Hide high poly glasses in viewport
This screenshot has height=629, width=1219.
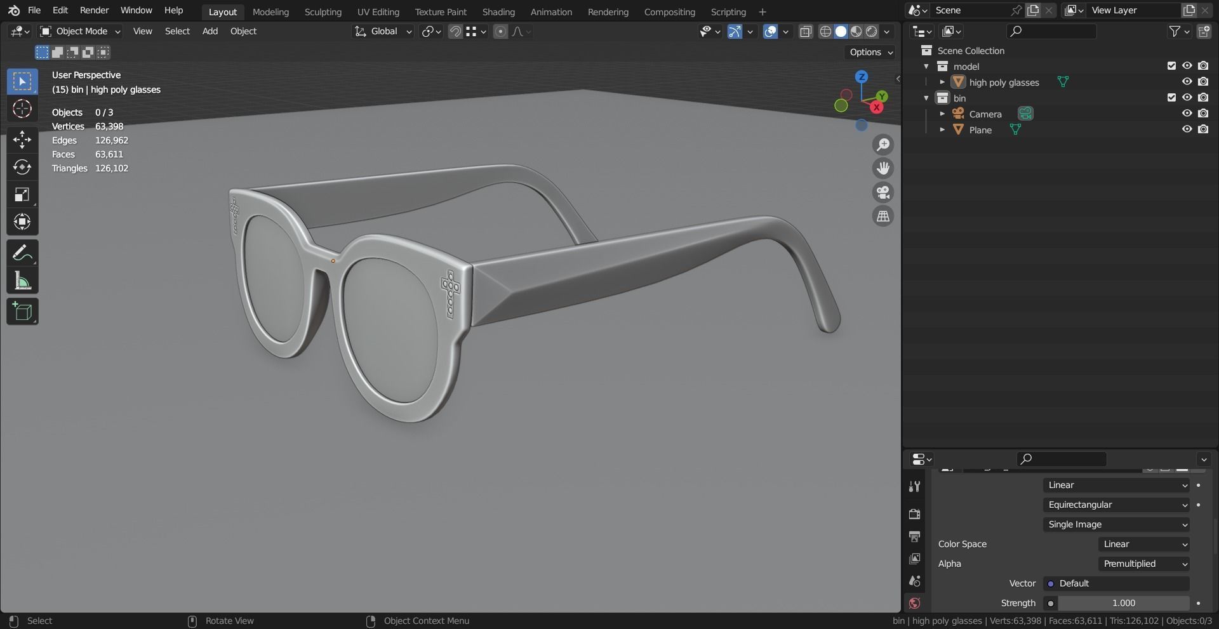[x=1187, y=82]
